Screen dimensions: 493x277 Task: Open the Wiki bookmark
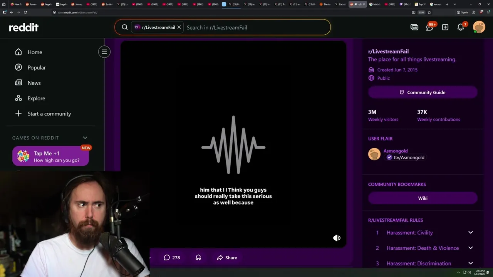(423, 198)
